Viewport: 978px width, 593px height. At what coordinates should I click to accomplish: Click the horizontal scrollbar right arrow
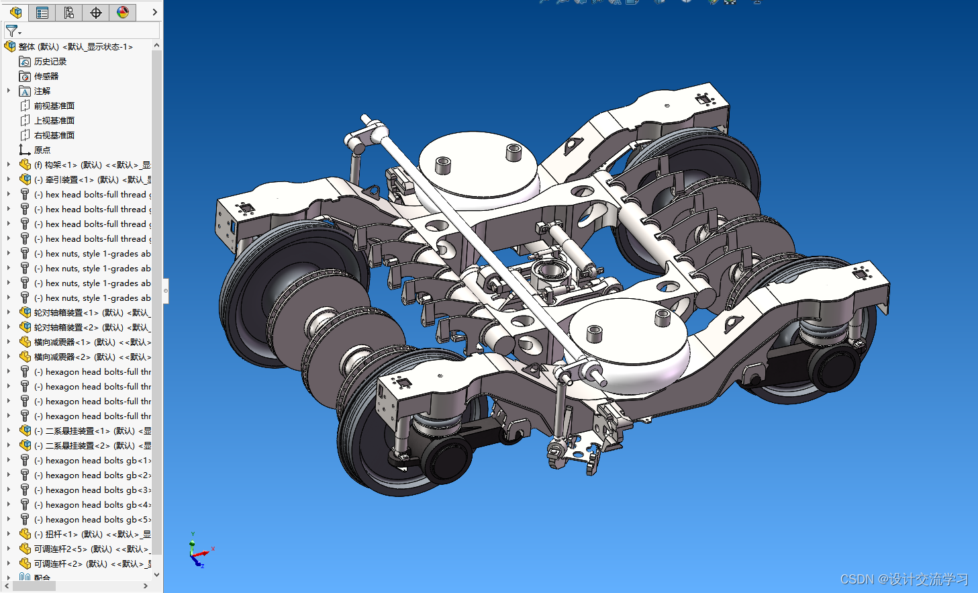146,586
